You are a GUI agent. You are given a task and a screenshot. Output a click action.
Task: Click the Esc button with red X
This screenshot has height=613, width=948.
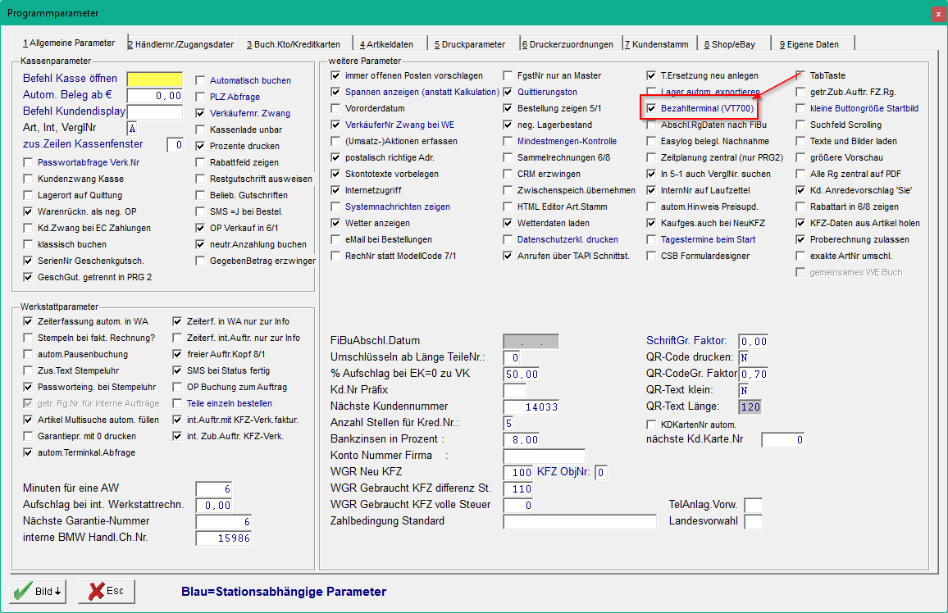pos(107,591)
